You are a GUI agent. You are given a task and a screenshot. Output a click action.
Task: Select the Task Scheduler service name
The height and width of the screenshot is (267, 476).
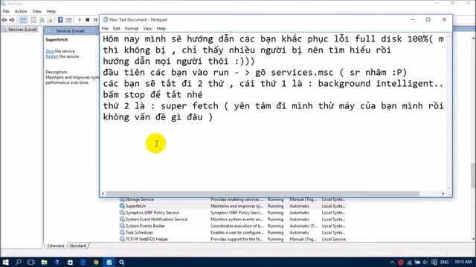pos(139,232)
